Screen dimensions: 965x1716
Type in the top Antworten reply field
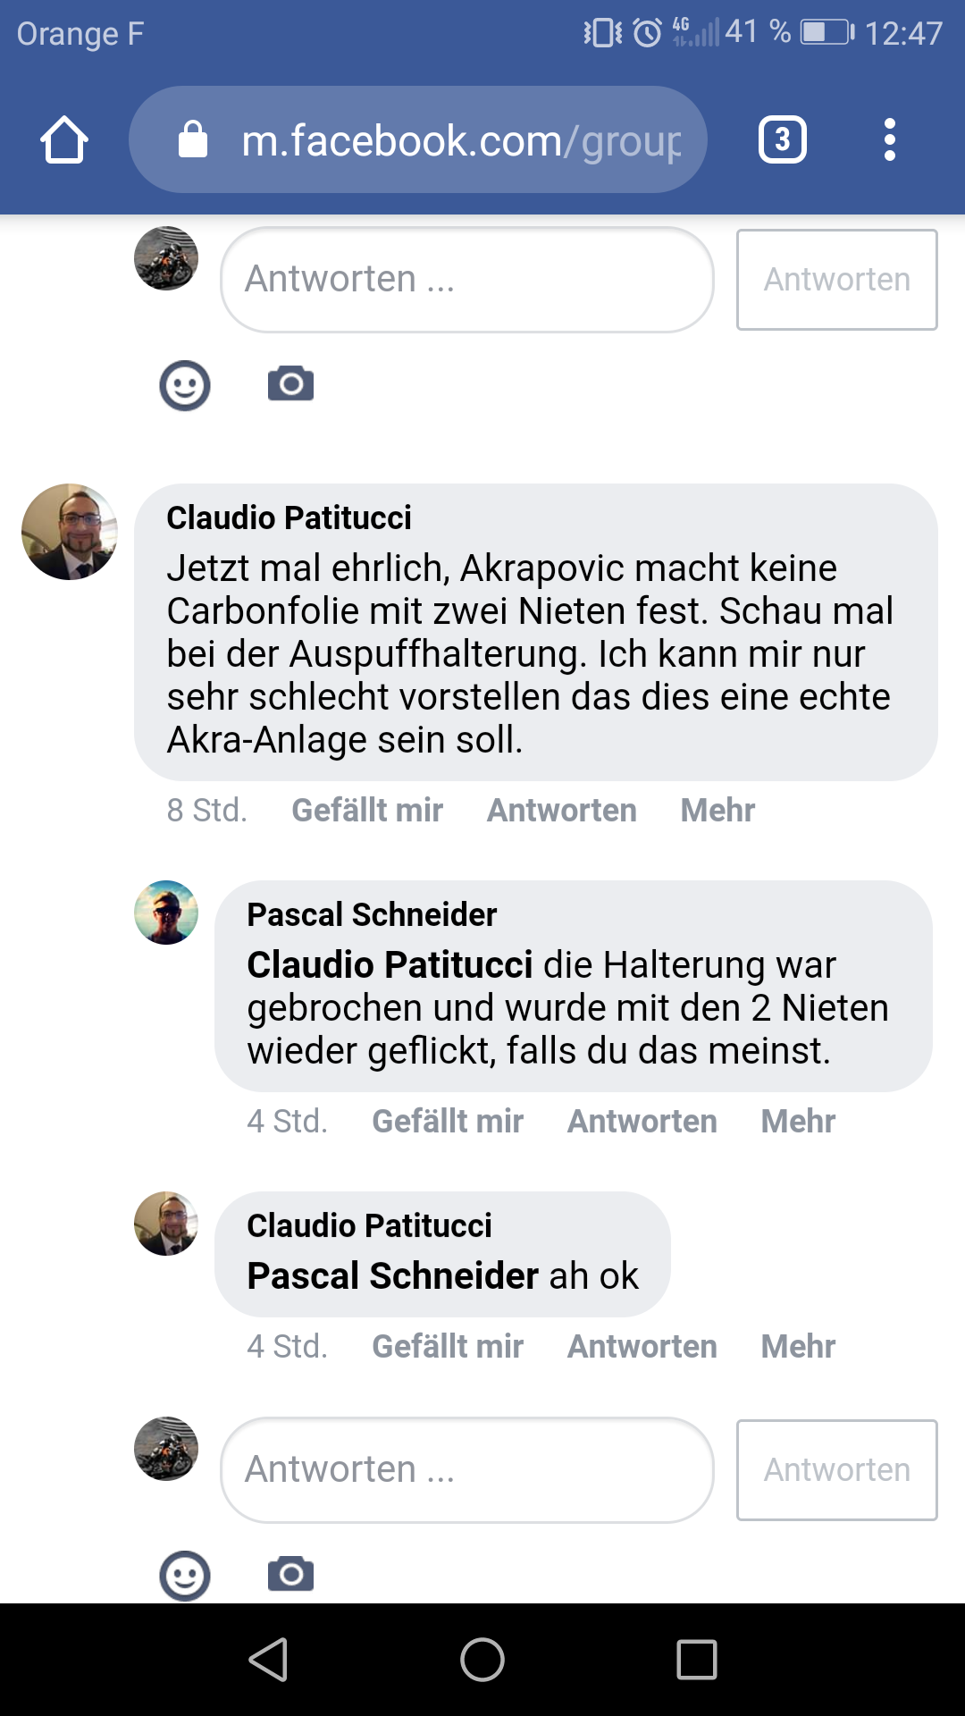[x=466, y=279]
